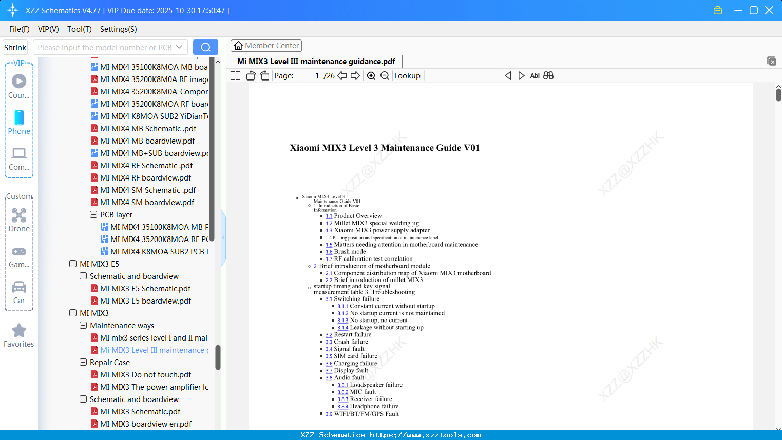Click the PDF viewer vertical scrollbar thumb

tap(778, 95)
